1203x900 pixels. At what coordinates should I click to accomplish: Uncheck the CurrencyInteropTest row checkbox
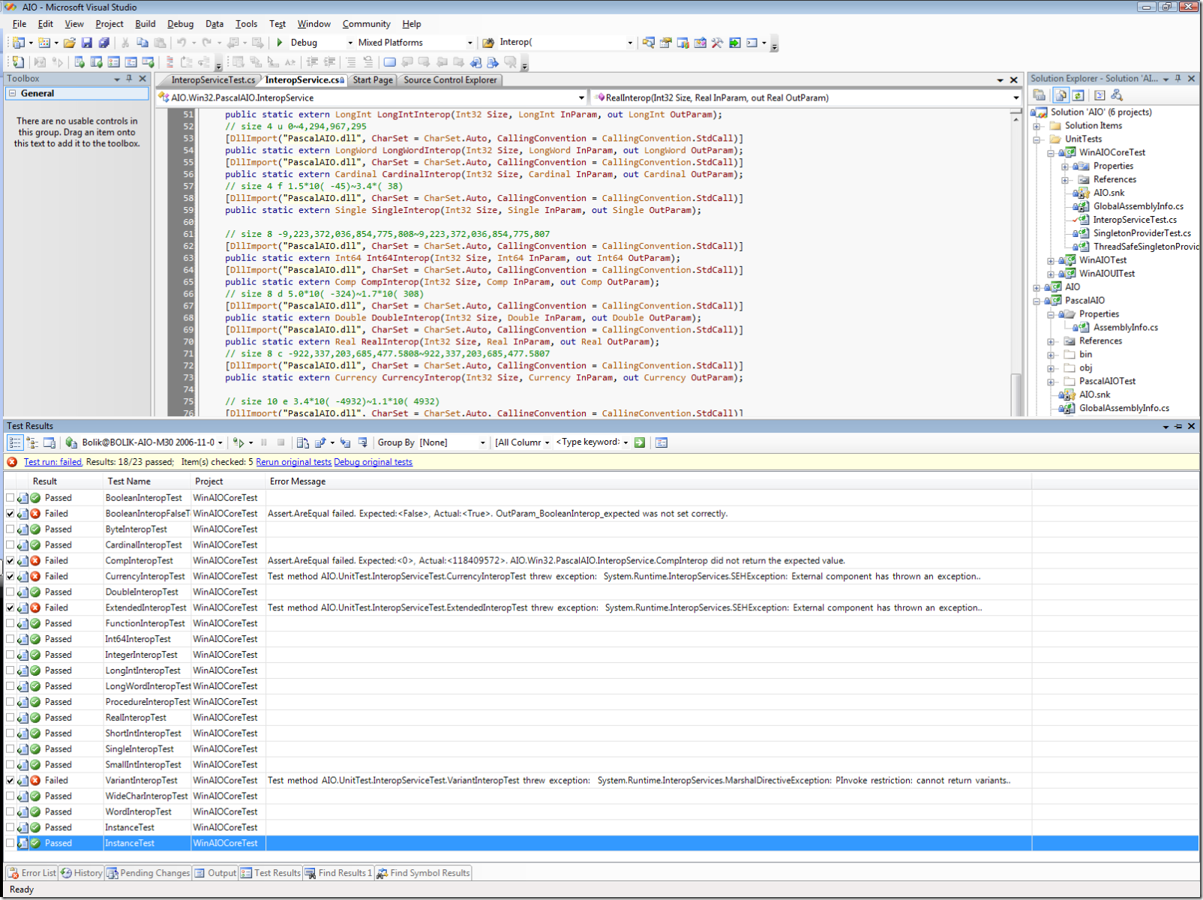[x=10, y=577]
